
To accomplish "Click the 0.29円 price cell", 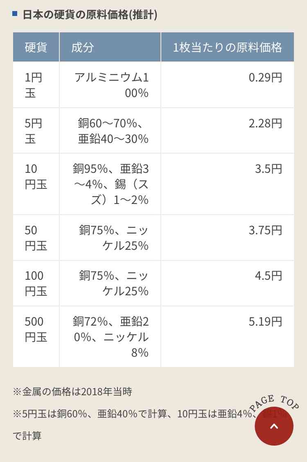I will pos(228,85).
